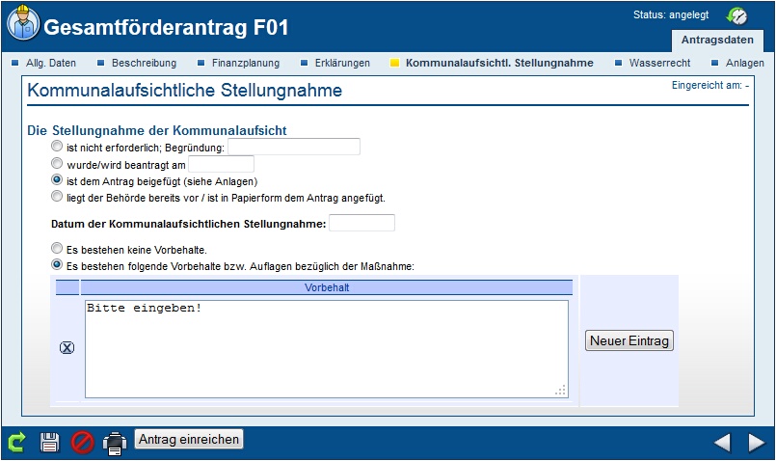Screen dimensions: 776x461
Task: Switch to Wasserrecht section
Action: 659,63
